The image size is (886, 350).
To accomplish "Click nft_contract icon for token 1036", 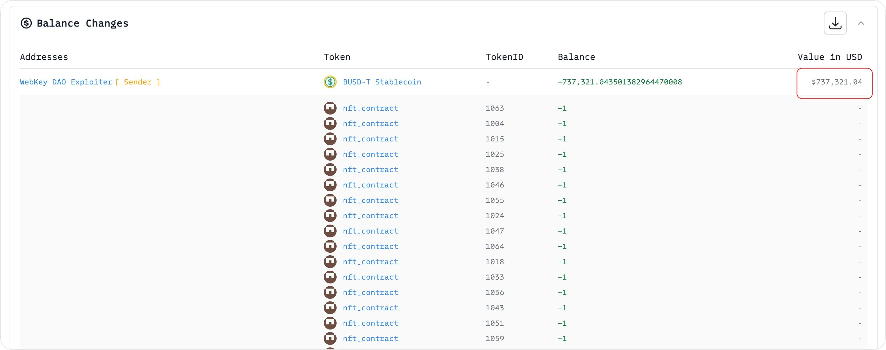I will [x=330, y=292].
